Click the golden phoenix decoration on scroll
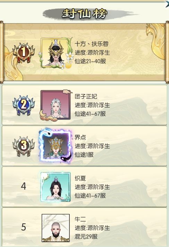169x247 pixels. pos(156,41)
